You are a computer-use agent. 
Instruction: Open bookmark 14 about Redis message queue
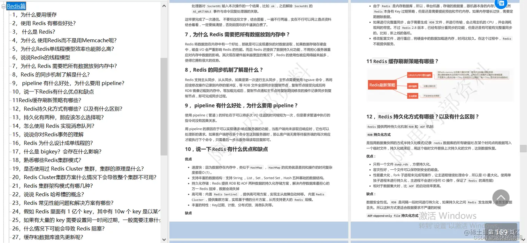[x=53, y=126]
